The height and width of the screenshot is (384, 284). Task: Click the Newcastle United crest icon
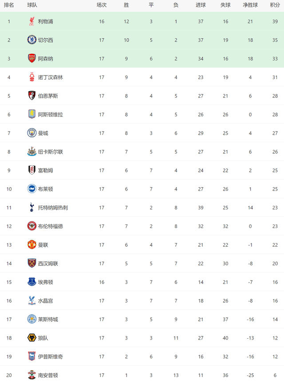pyautogui.click(x=32, y=152)
